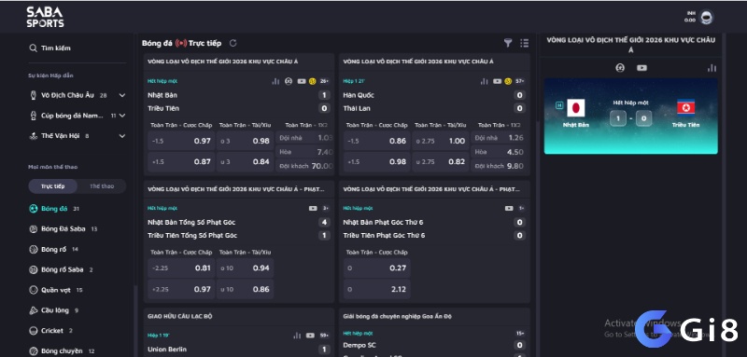Viewport: 747px width, 357px height.
Task: Expand Vô Địch Châu Âu list
Action: tap(122, 95)
